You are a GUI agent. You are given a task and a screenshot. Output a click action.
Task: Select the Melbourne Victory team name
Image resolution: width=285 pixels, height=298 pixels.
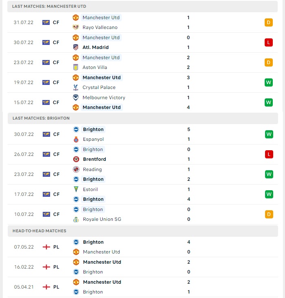click(x=104, y=98)
